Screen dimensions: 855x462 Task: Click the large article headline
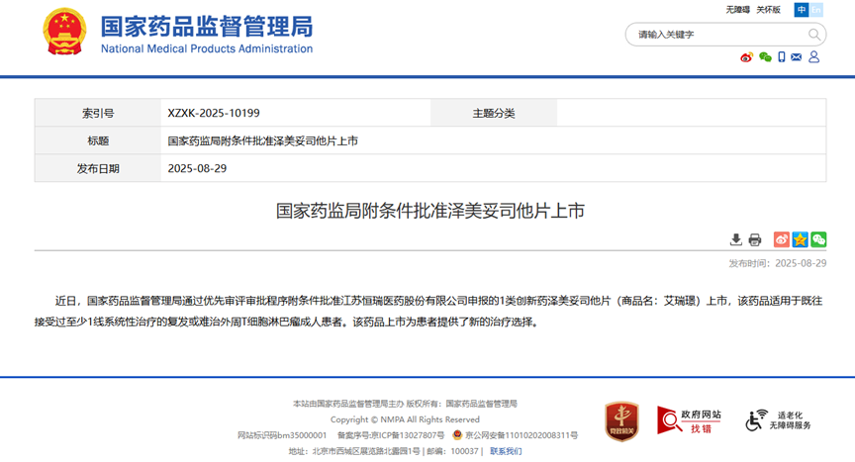click(430, 211)
